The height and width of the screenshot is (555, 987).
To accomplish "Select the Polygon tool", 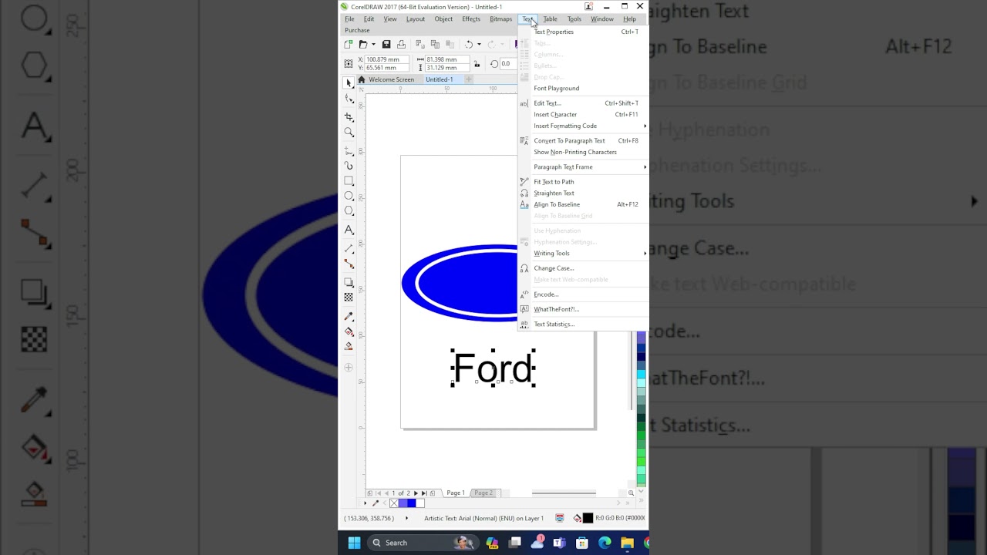I will click(x=349, y=210).
